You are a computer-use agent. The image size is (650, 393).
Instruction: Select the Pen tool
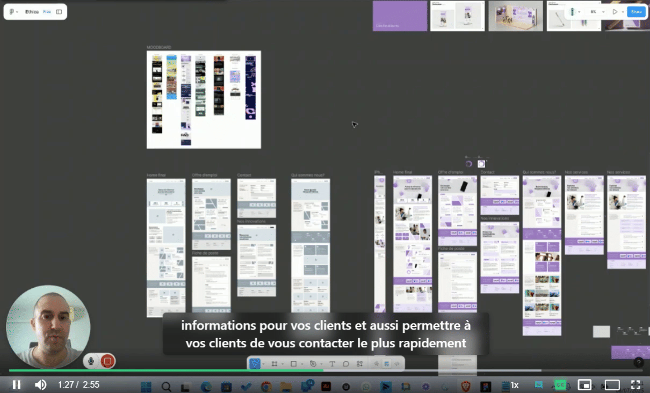pos(313,363)
